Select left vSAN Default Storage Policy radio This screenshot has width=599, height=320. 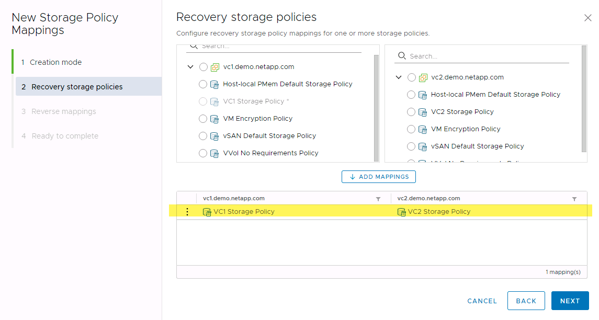203,136
